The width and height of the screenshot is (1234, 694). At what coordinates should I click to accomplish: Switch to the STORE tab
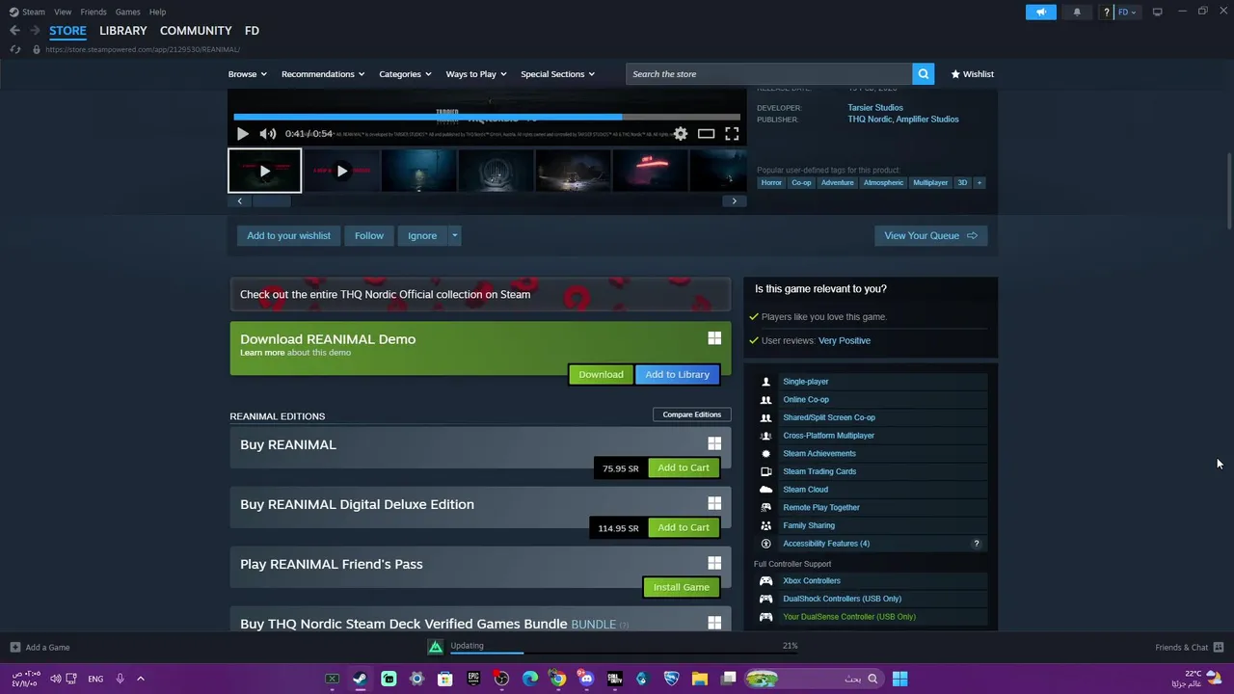(67, 31)
